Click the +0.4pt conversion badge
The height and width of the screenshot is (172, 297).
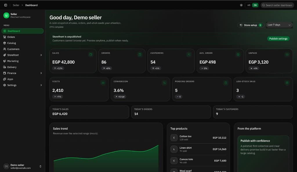pyautogui.click(x=120, y=97)
